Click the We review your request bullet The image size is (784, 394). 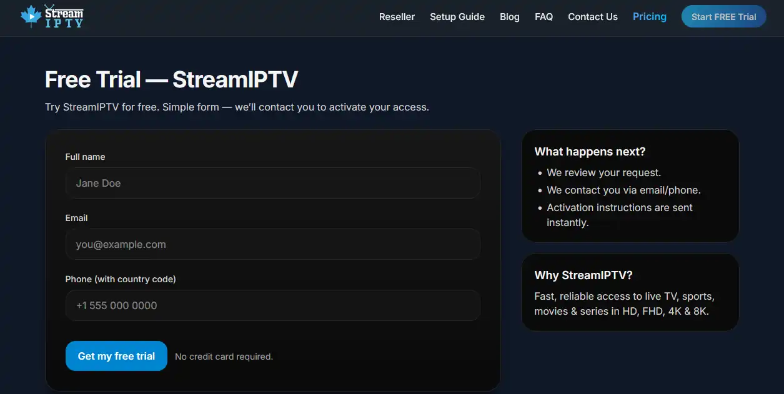(x=603, y=172)
